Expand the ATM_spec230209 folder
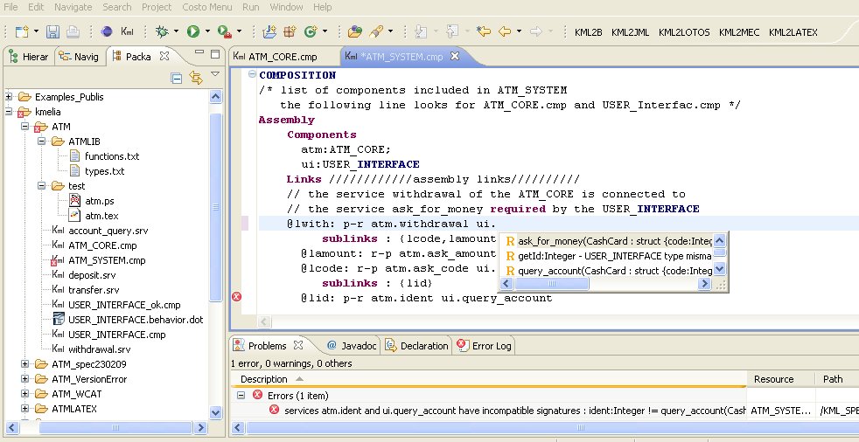Image resolution: width=859 pixels, height=442 pixels. pos(25,364)
